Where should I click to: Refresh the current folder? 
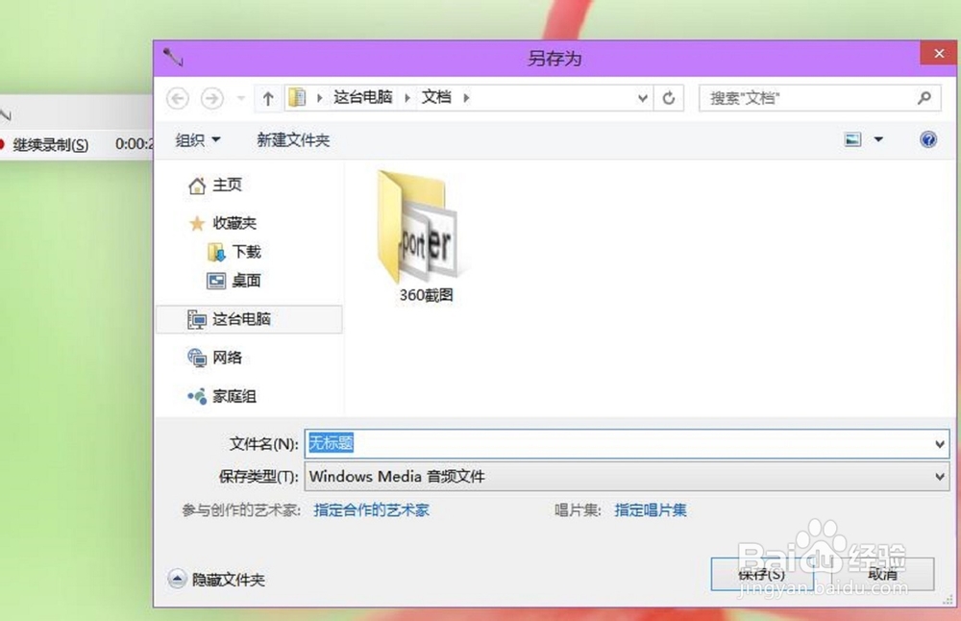[x=669, y=98]
